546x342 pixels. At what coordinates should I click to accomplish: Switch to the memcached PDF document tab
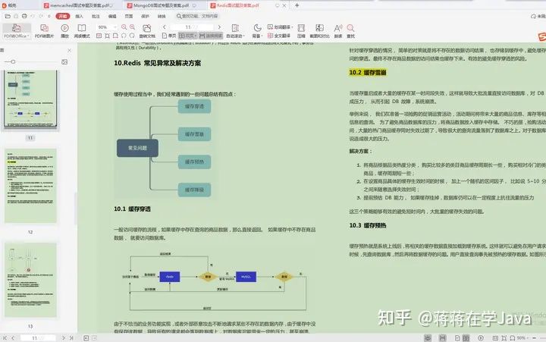point(80,5)
